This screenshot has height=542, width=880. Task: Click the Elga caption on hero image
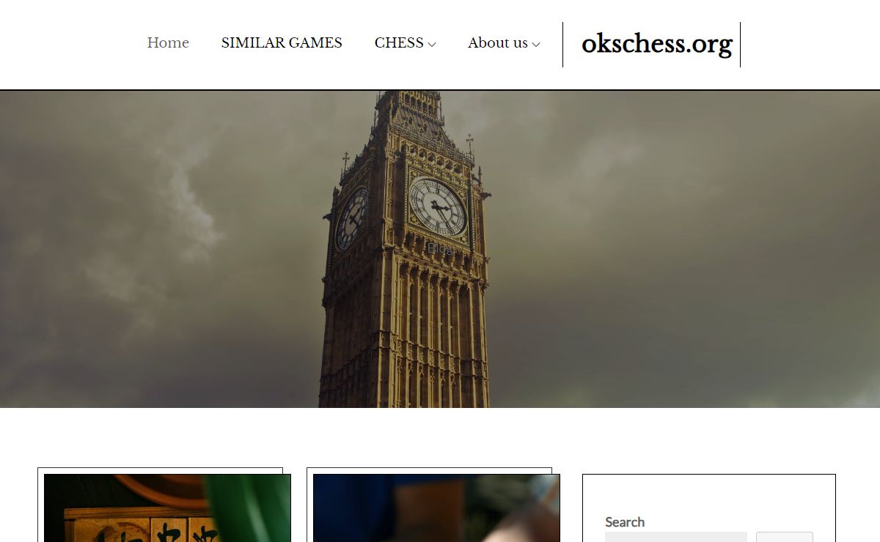pyautogui.click(x=439, y=249)
